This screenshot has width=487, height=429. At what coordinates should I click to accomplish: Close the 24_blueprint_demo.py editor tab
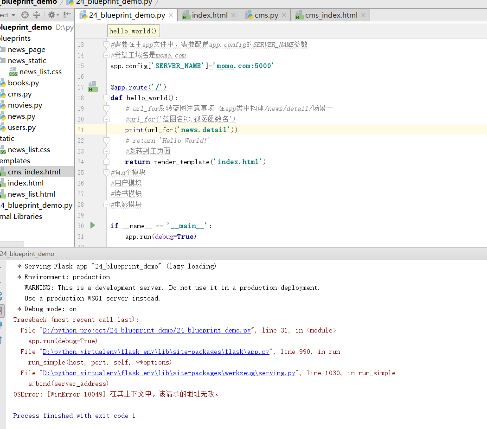(x=171, y=15)
